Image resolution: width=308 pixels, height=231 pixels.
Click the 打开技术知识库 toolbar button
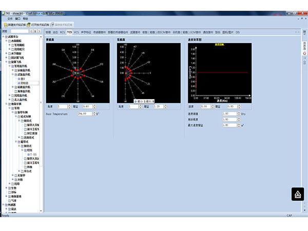tap(37, 24)
